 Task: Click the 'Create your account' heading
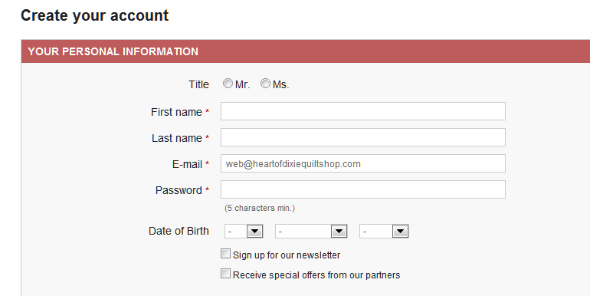tap(94, 15)
